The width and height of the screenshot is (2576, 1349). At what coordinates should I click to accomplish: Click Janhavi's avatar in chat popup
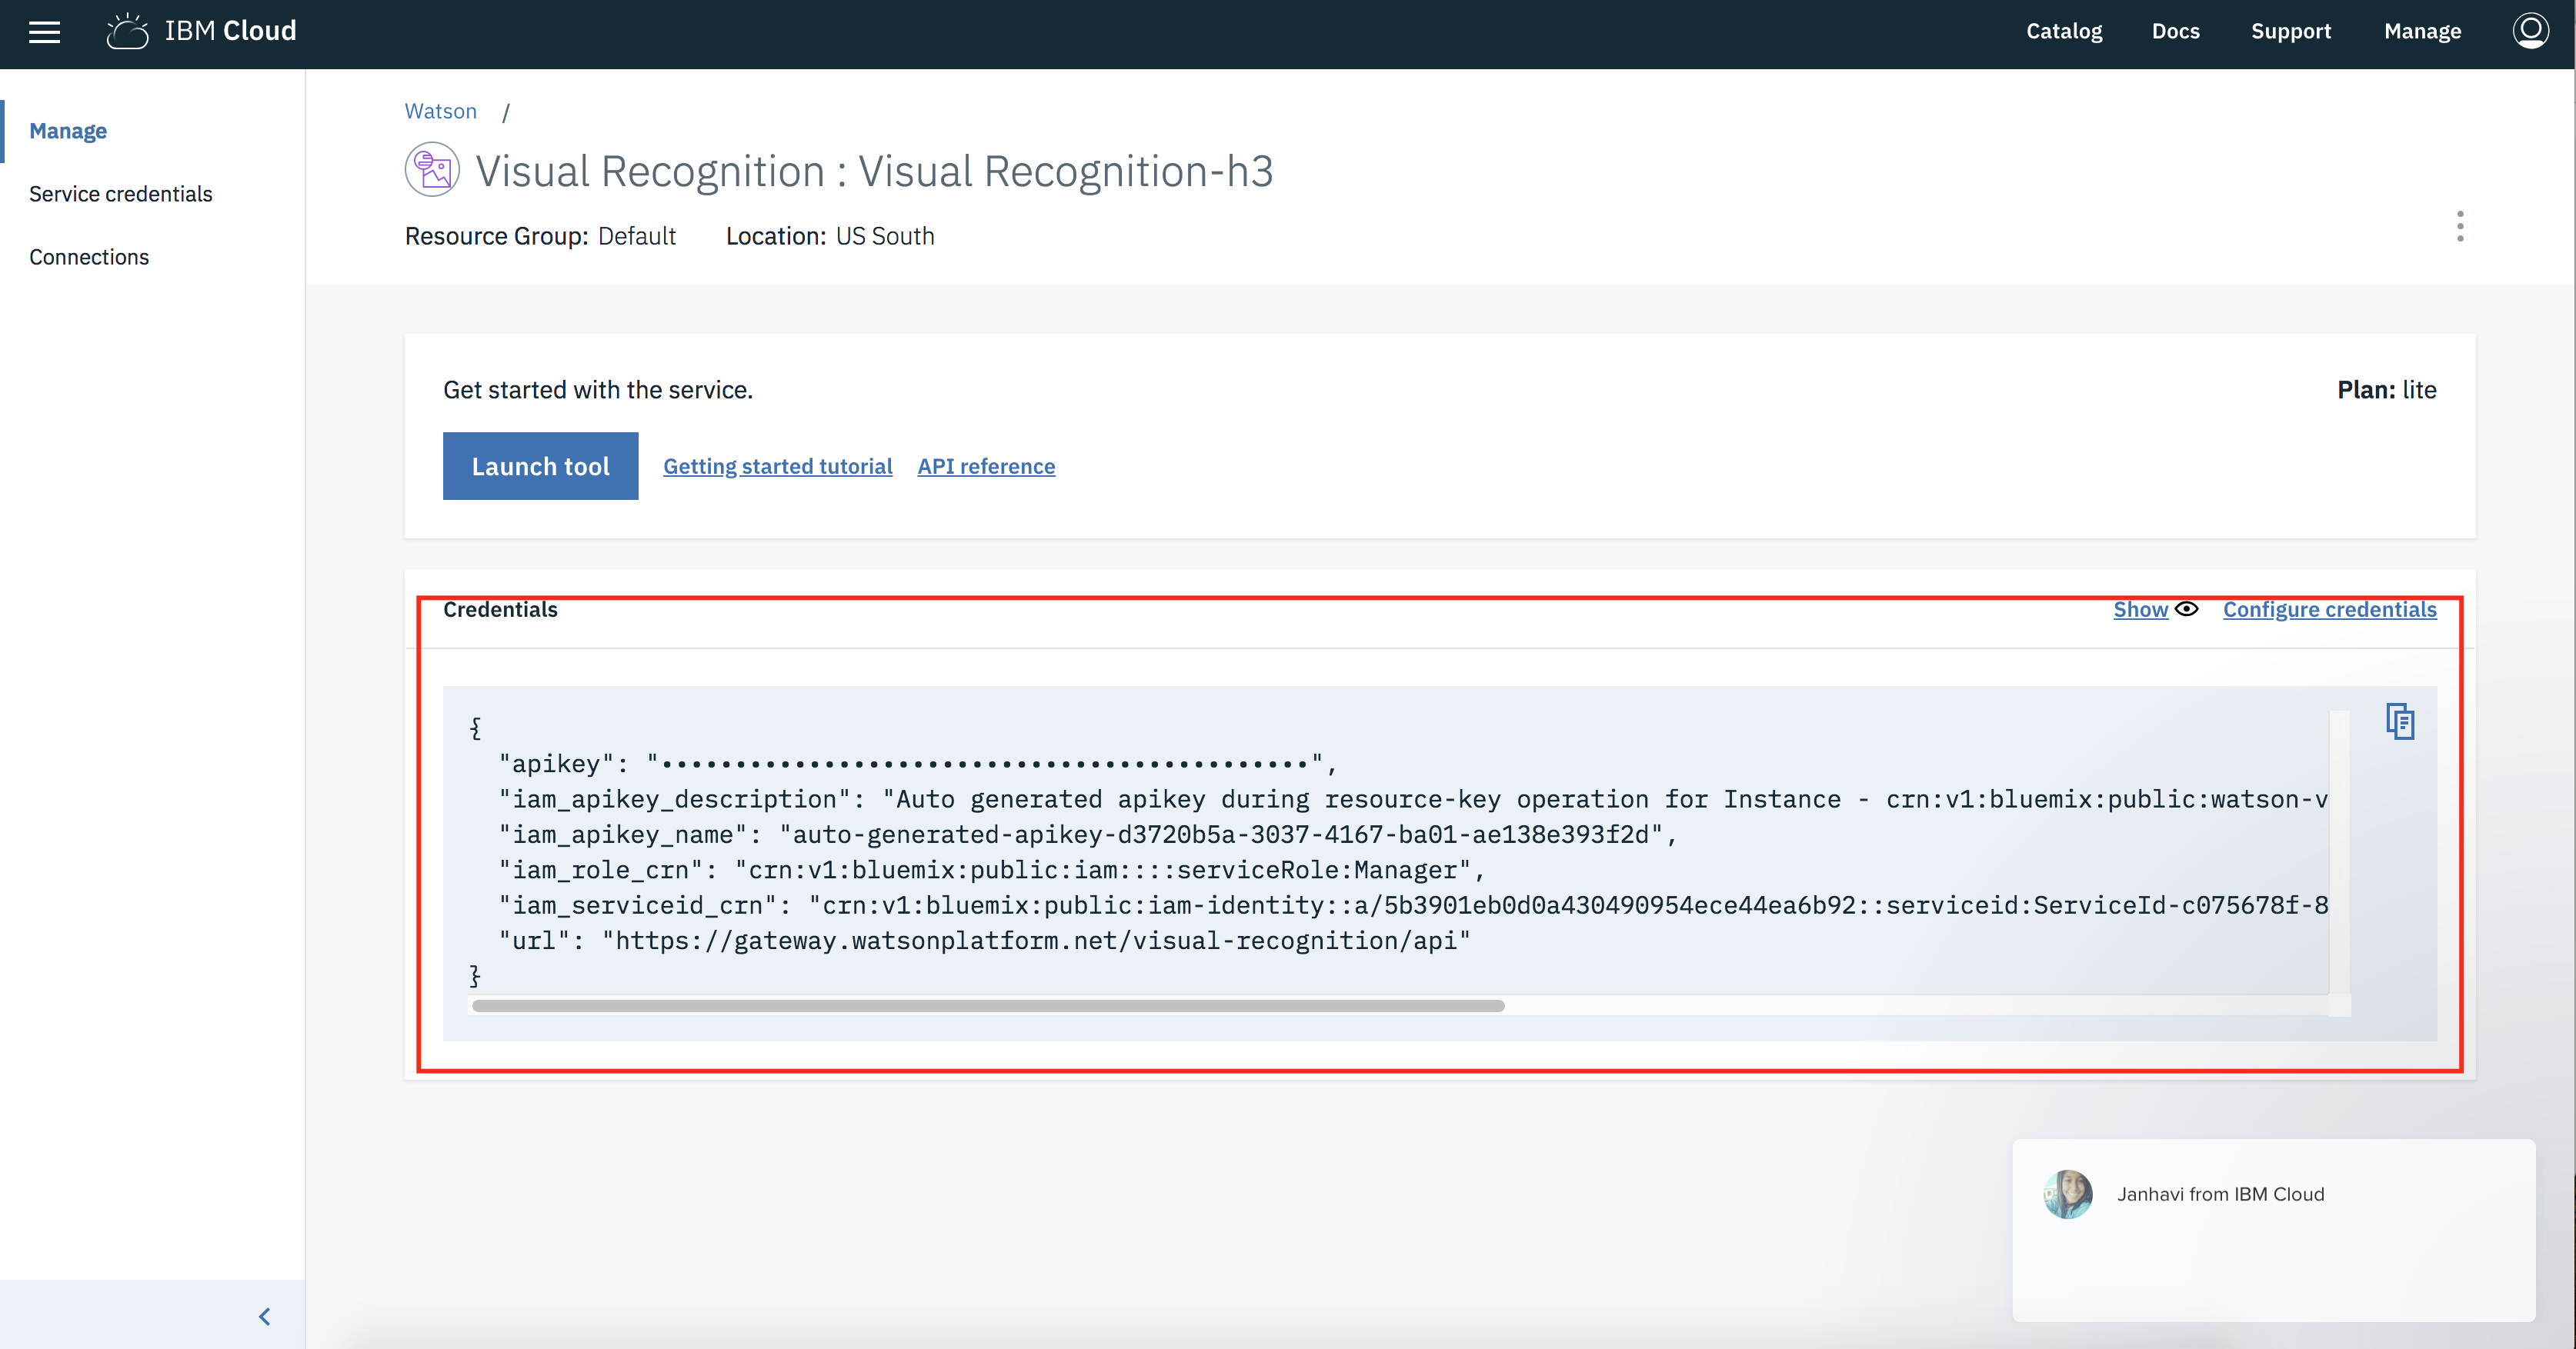click(2067, 1194)
